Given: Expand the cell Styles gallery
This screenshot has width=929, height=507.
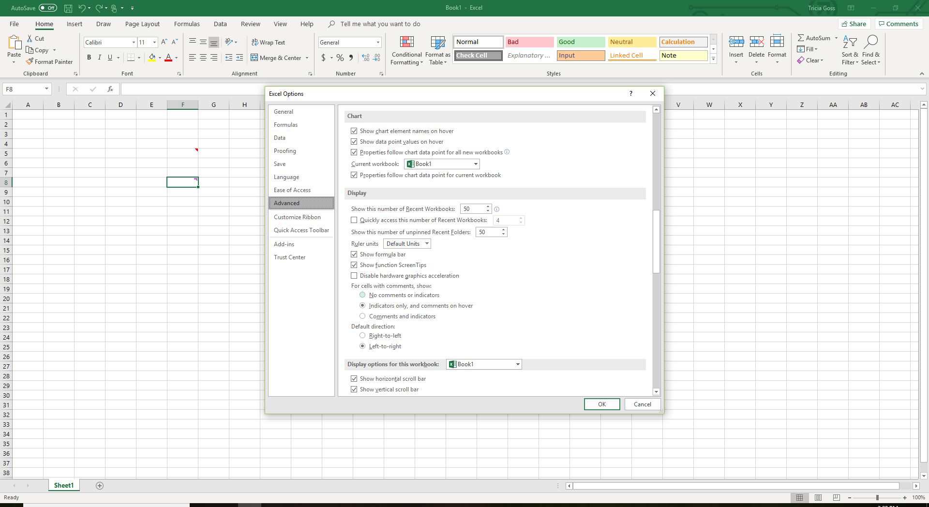Looking at the screenshot, I should 713,59.
